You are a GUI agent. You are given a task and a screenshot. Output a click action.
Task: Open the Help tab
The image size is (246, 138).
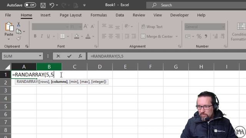201,15
